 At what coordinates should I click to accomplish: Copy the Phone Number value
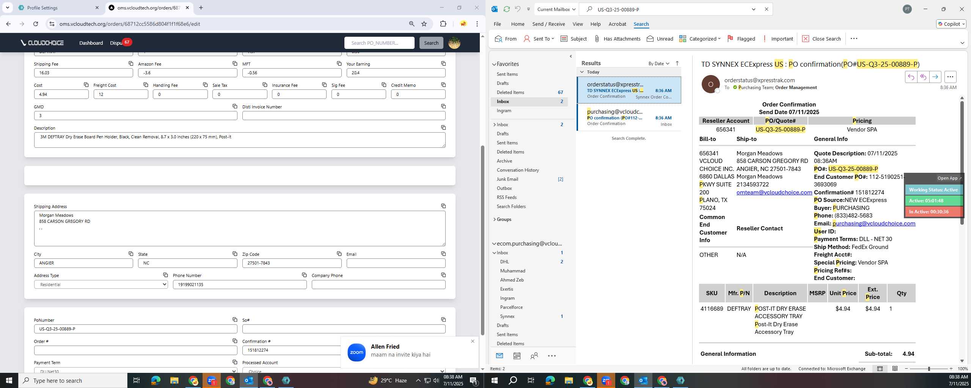(x=304, y=275)
